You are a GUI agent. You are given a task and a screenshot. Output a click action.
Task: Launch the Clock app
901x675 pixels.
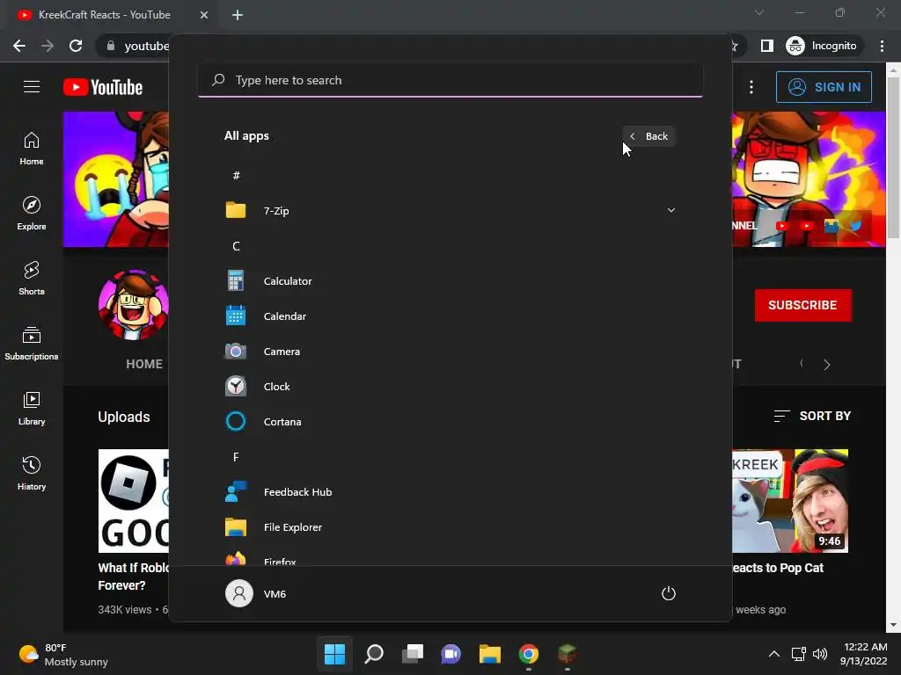[x=450, y=387]
